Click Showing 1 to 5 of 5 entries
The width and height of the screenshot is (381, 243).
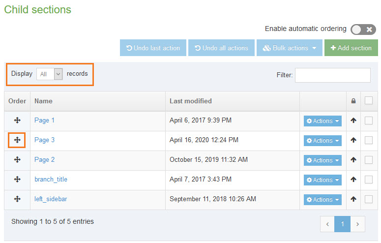[x=53, y=221]
